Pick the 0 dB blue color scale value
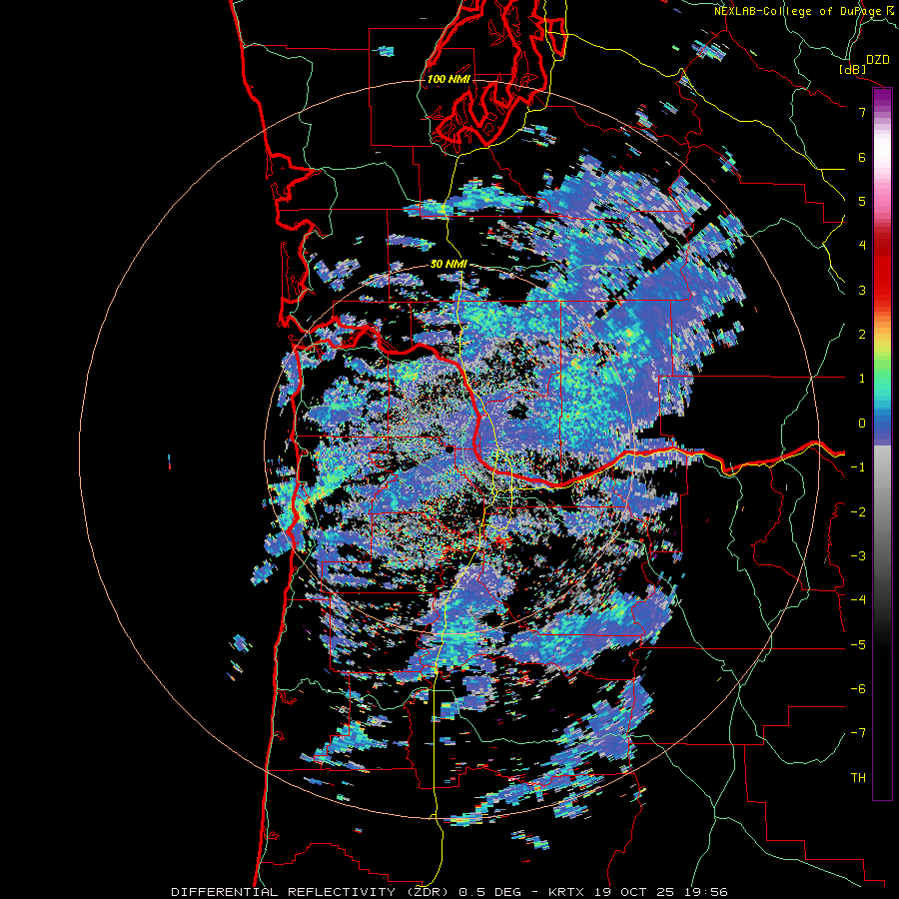This screenshot has height=899, width=899. [862, 424]
